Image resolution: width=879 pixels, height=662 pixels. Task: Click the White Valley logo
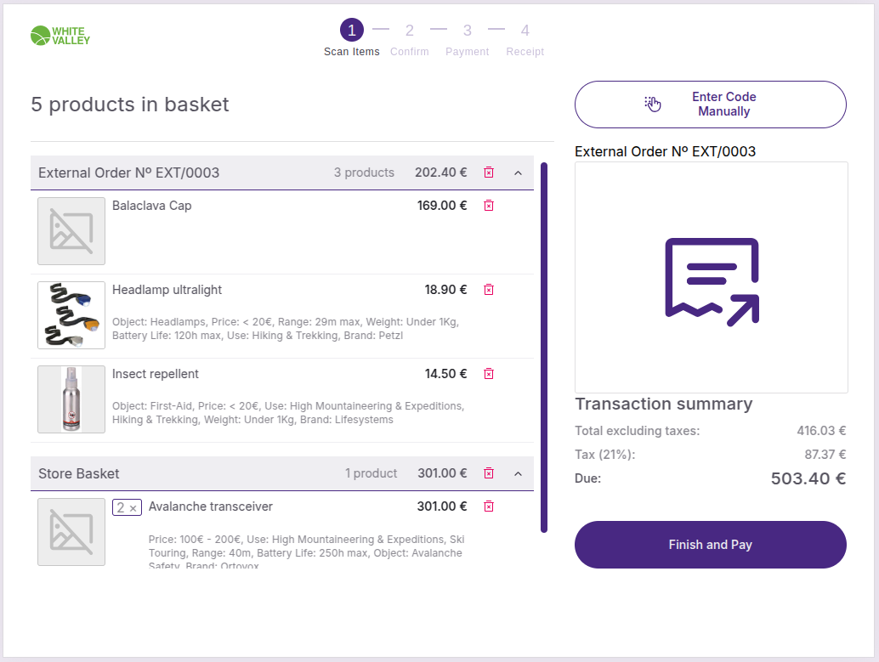[x=60, y=36]
